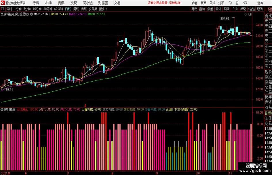Open the 公式 menu

tap(212, 3)
